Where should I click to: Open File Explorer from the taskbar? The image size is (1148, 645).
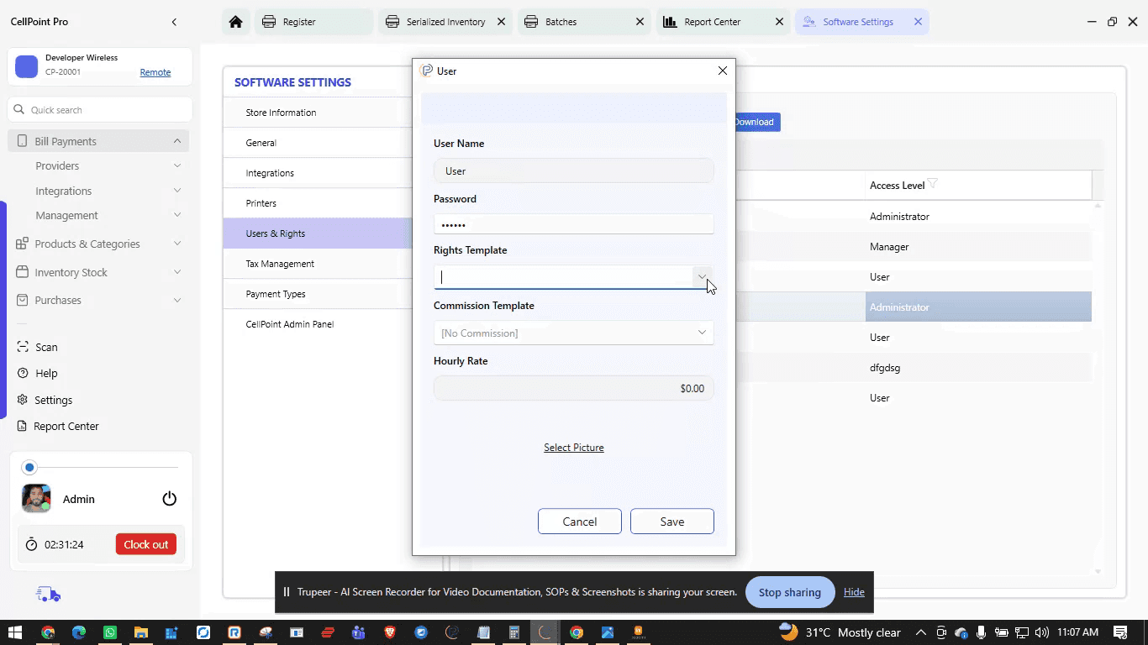(x=141, y=632)
